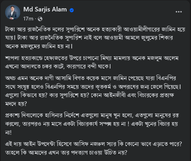Click the line starting 'প্রকাশ্য দিবালোকে হাসিনার'

[x=92, y=115]
